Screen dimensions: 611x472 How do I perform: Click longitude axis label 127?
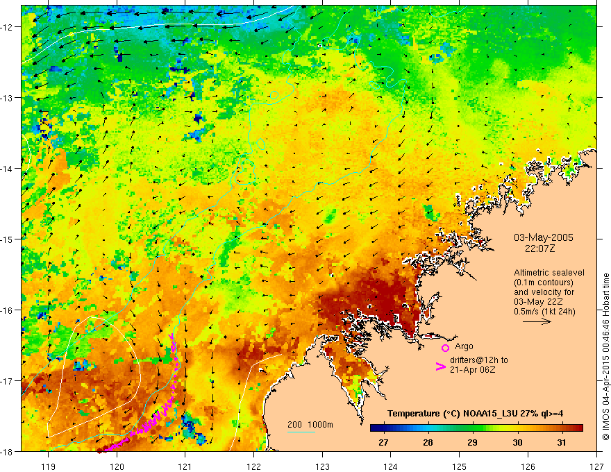(596, 466)
